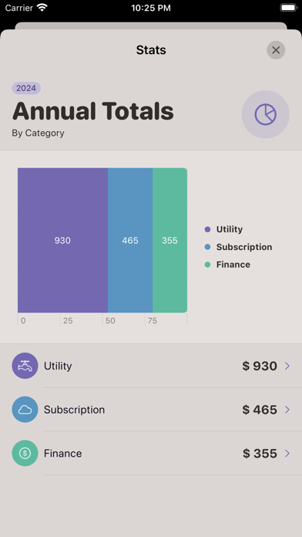Expand the Subscription row chevron
This screenshot has height=537, width=302.
pyautogui.click(x=287, y=410)
